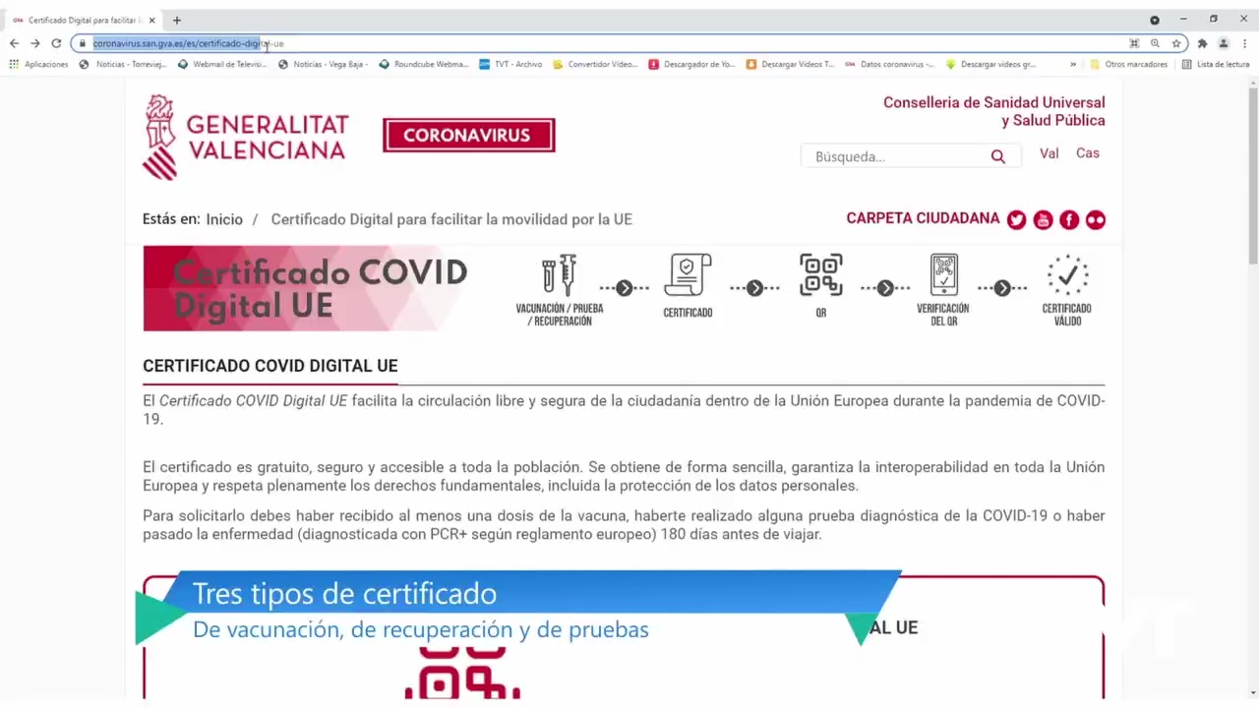Open the Convertidor Vídeo... bookmark

pos(595,64)
